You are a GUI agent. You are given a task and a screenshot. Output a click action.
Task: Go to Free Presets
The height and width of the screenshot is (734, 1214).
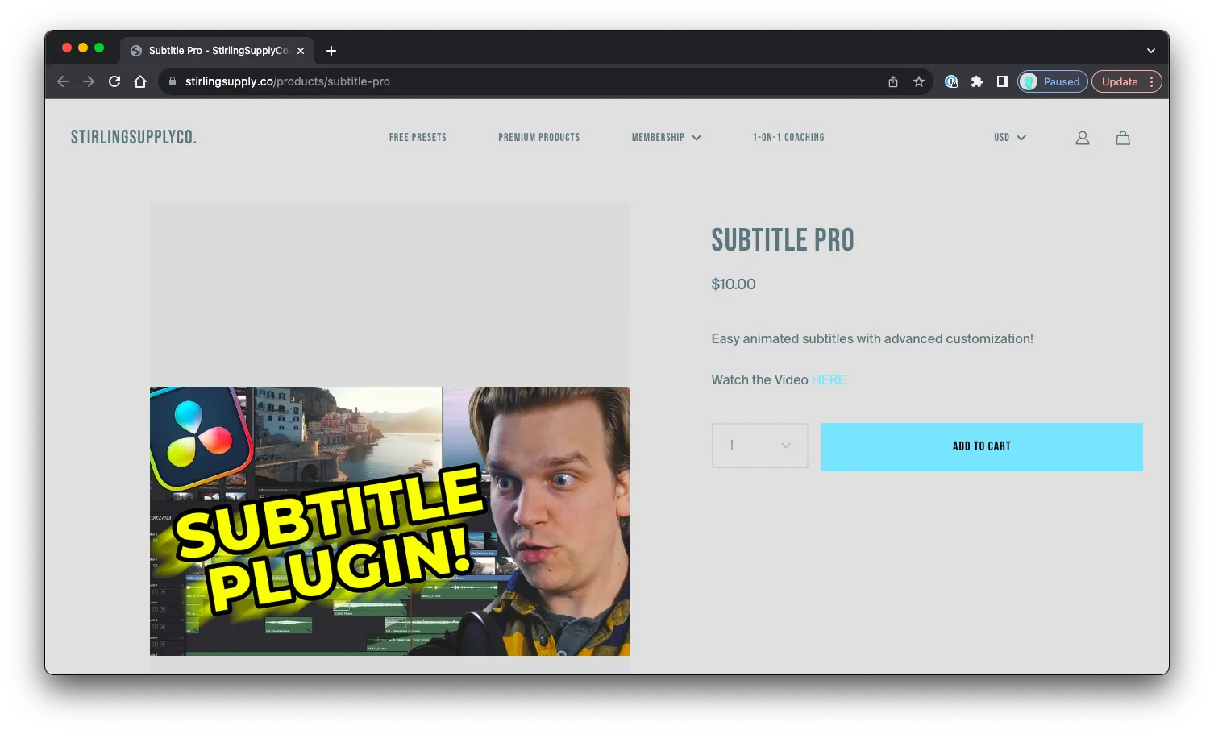pos(418,138)
